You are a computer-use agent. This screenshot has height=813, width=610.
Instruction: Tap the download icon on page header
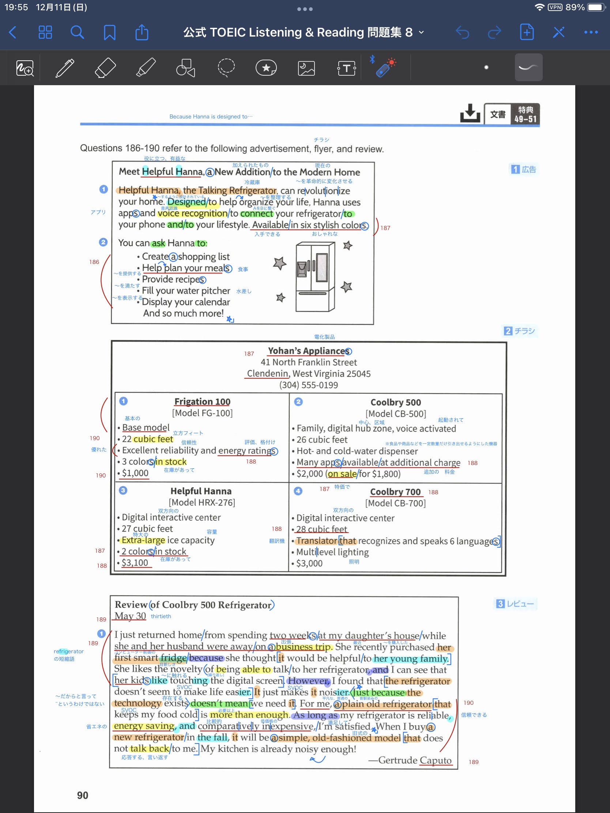[470, 113]
